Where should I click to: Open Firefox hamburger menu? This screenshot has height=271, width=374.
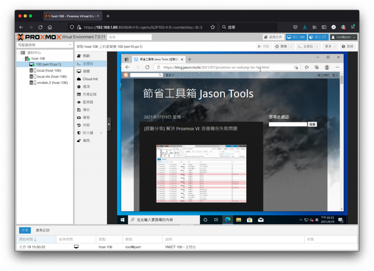tap(353, 27)
